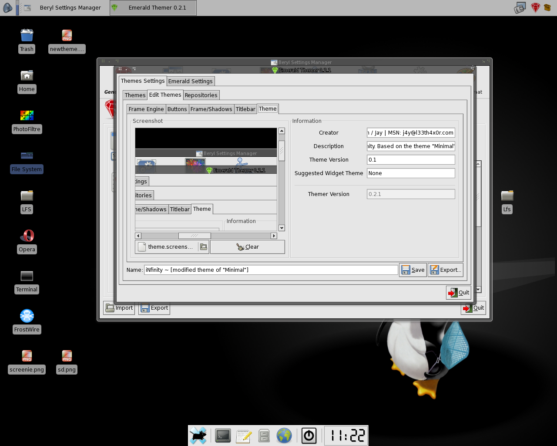Viewport: 557px width, 446px height.
Task: Open the LFS folder icon
Action: point(27,201)
